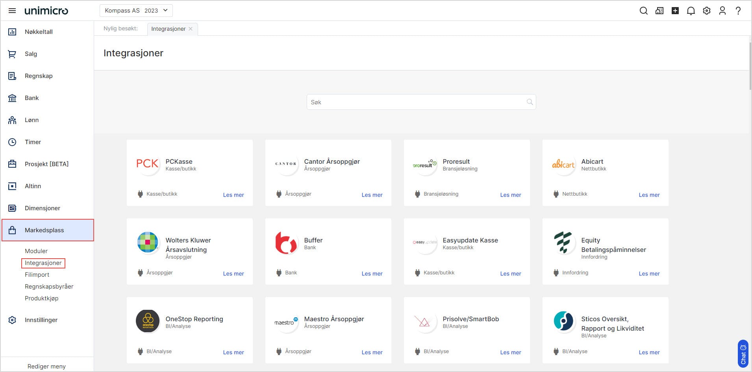
Task: Select Filimport in the sidebar submenu
Action: [37, 275]
